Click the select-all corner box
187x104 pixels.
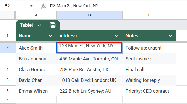[x=8, y=15]
